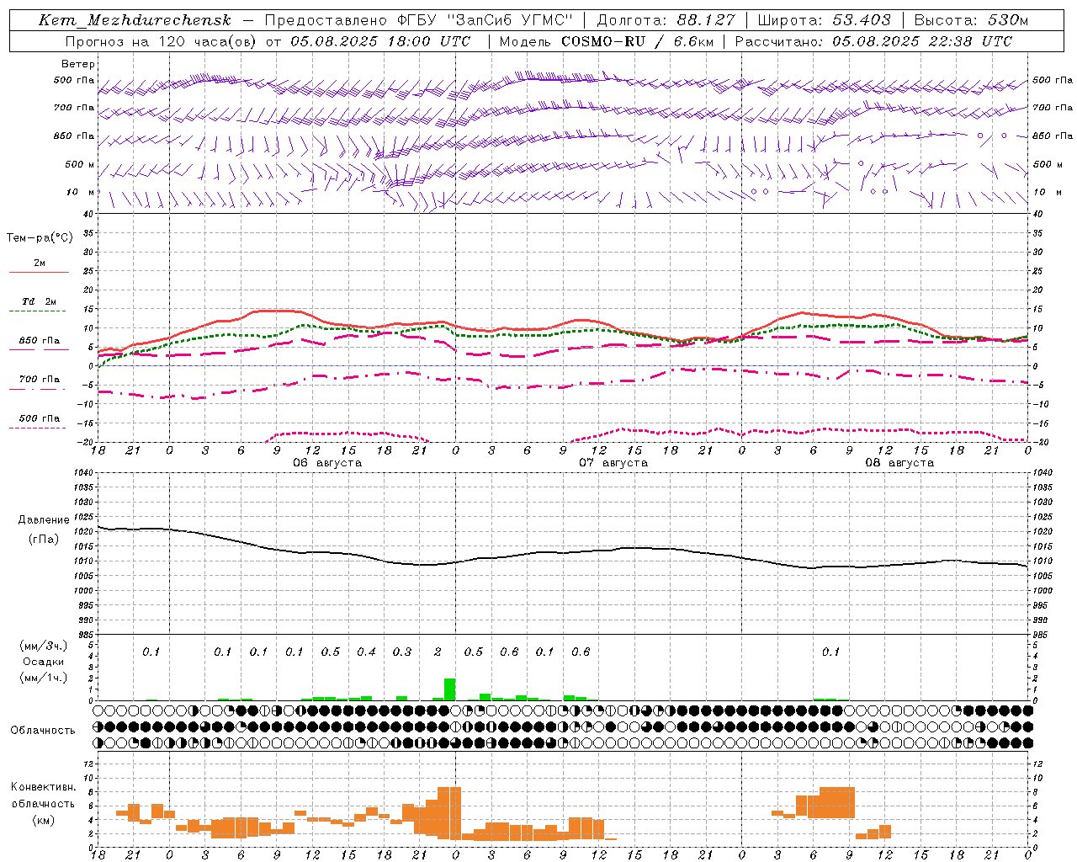The height and width of the screenshot is (862, 1077).
Task: Select the "ЗапСиб УГМС" provider text
Action: click(509, 20)
